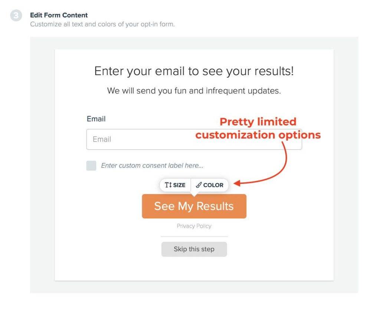This screenshot has width=380, height=313.
Task: Click the popup pointer above See My Results
Action: [x=194, y=193]
